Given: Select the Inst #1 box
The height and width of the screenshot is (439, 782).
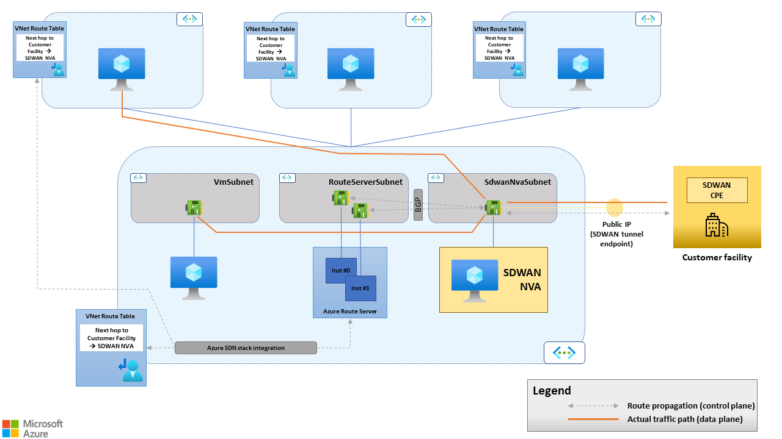Looking at the screenshot, I should (360, 288).
